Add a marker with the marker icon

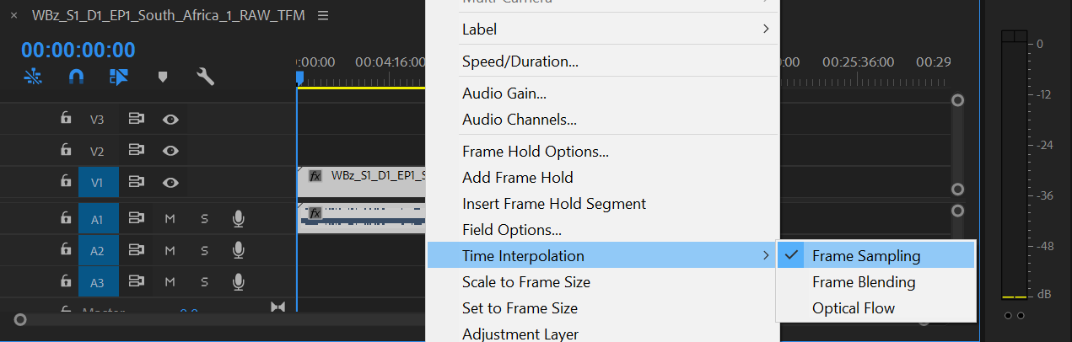tap(163, 77)
